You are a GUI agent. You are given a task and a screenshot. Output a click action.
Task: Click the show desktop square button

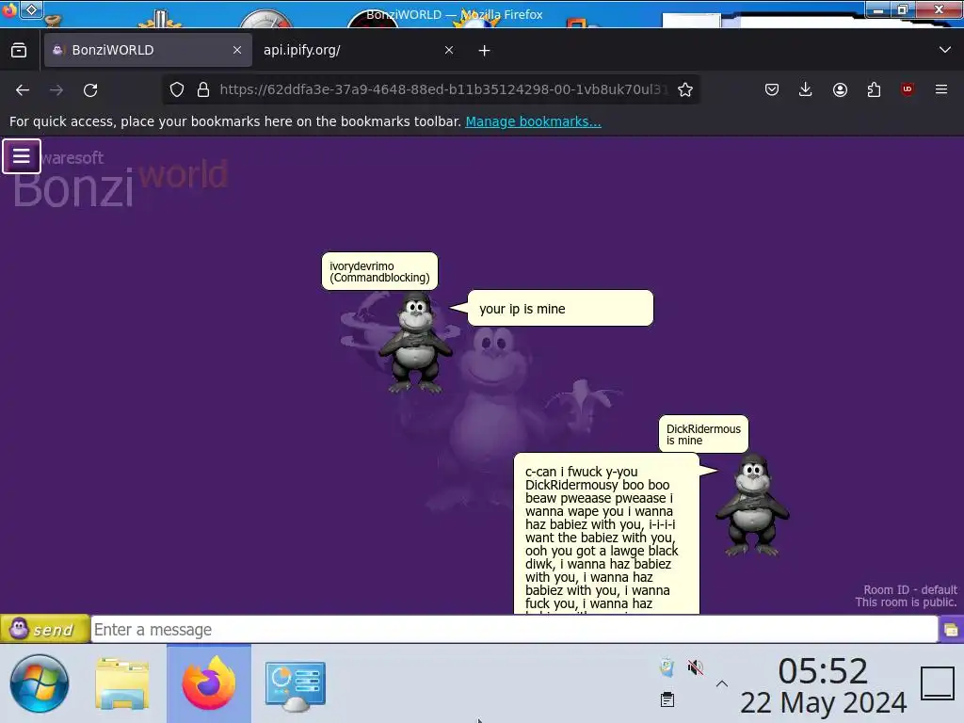coord(938,683)
